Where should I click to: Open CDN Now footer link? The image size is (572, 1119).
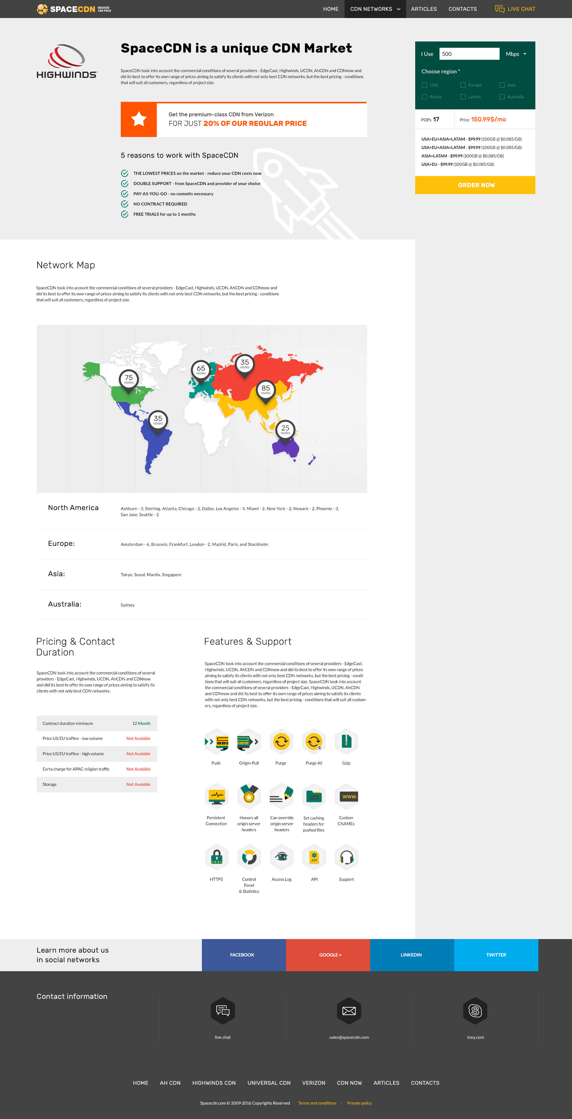349,1083
